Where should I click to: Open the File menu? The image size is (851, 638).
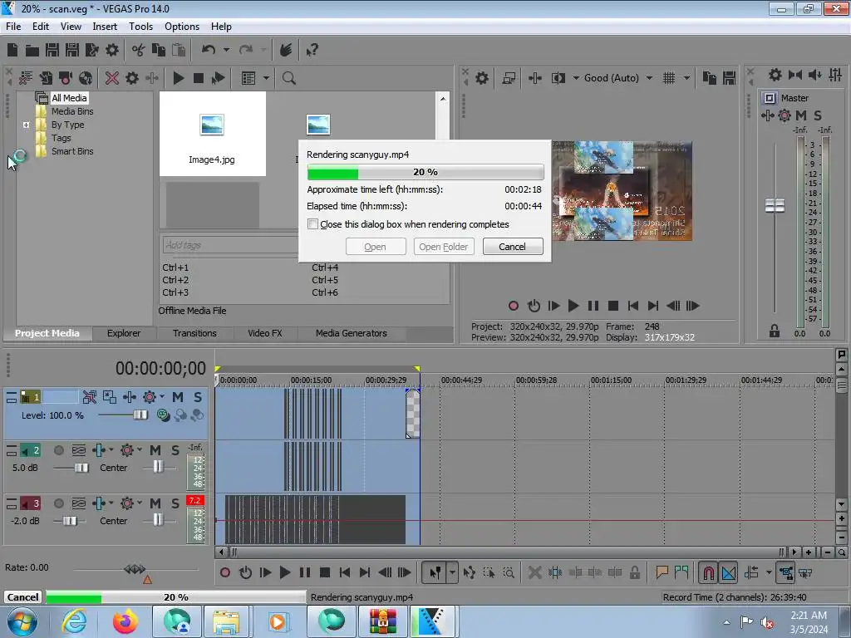coord(13,27)
